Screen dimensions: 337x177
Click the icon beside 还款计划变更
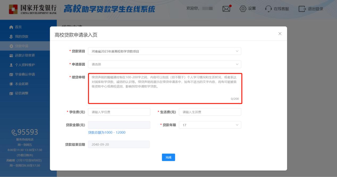coord(11,55)
